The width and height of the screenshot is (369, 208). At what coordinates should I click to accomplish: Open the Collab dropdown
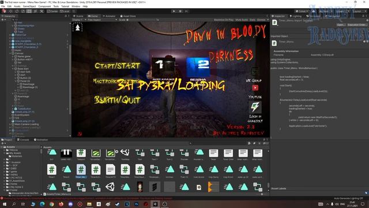click(x=302, y=11)
